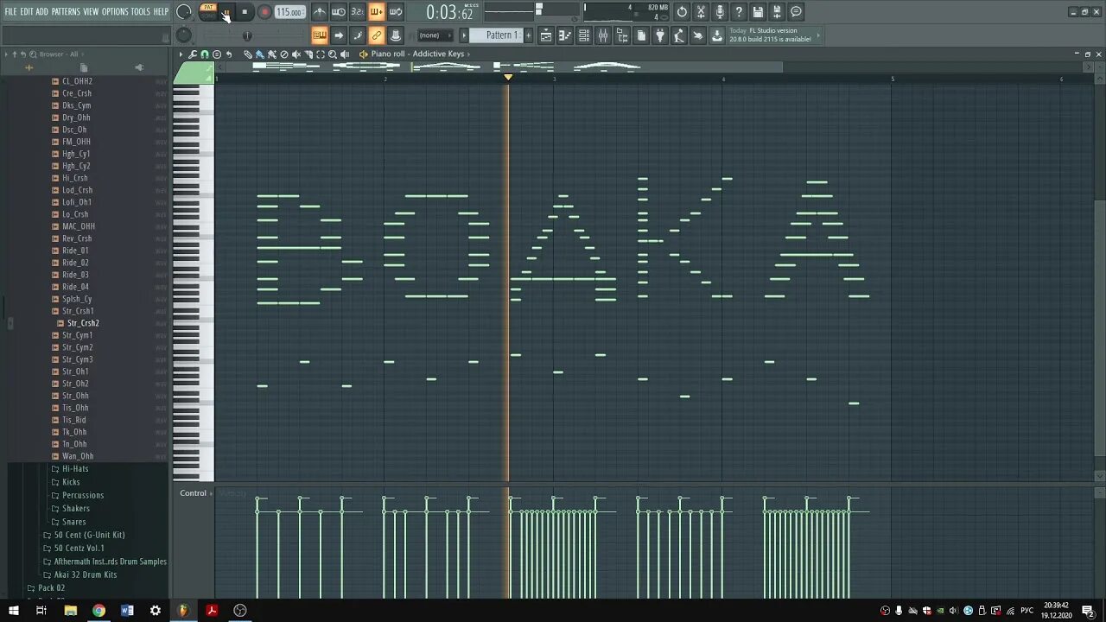Click Google Chrome in the Windows taskbar
The height and width of the screenshot is (622, 1106).
click(99, 611)
